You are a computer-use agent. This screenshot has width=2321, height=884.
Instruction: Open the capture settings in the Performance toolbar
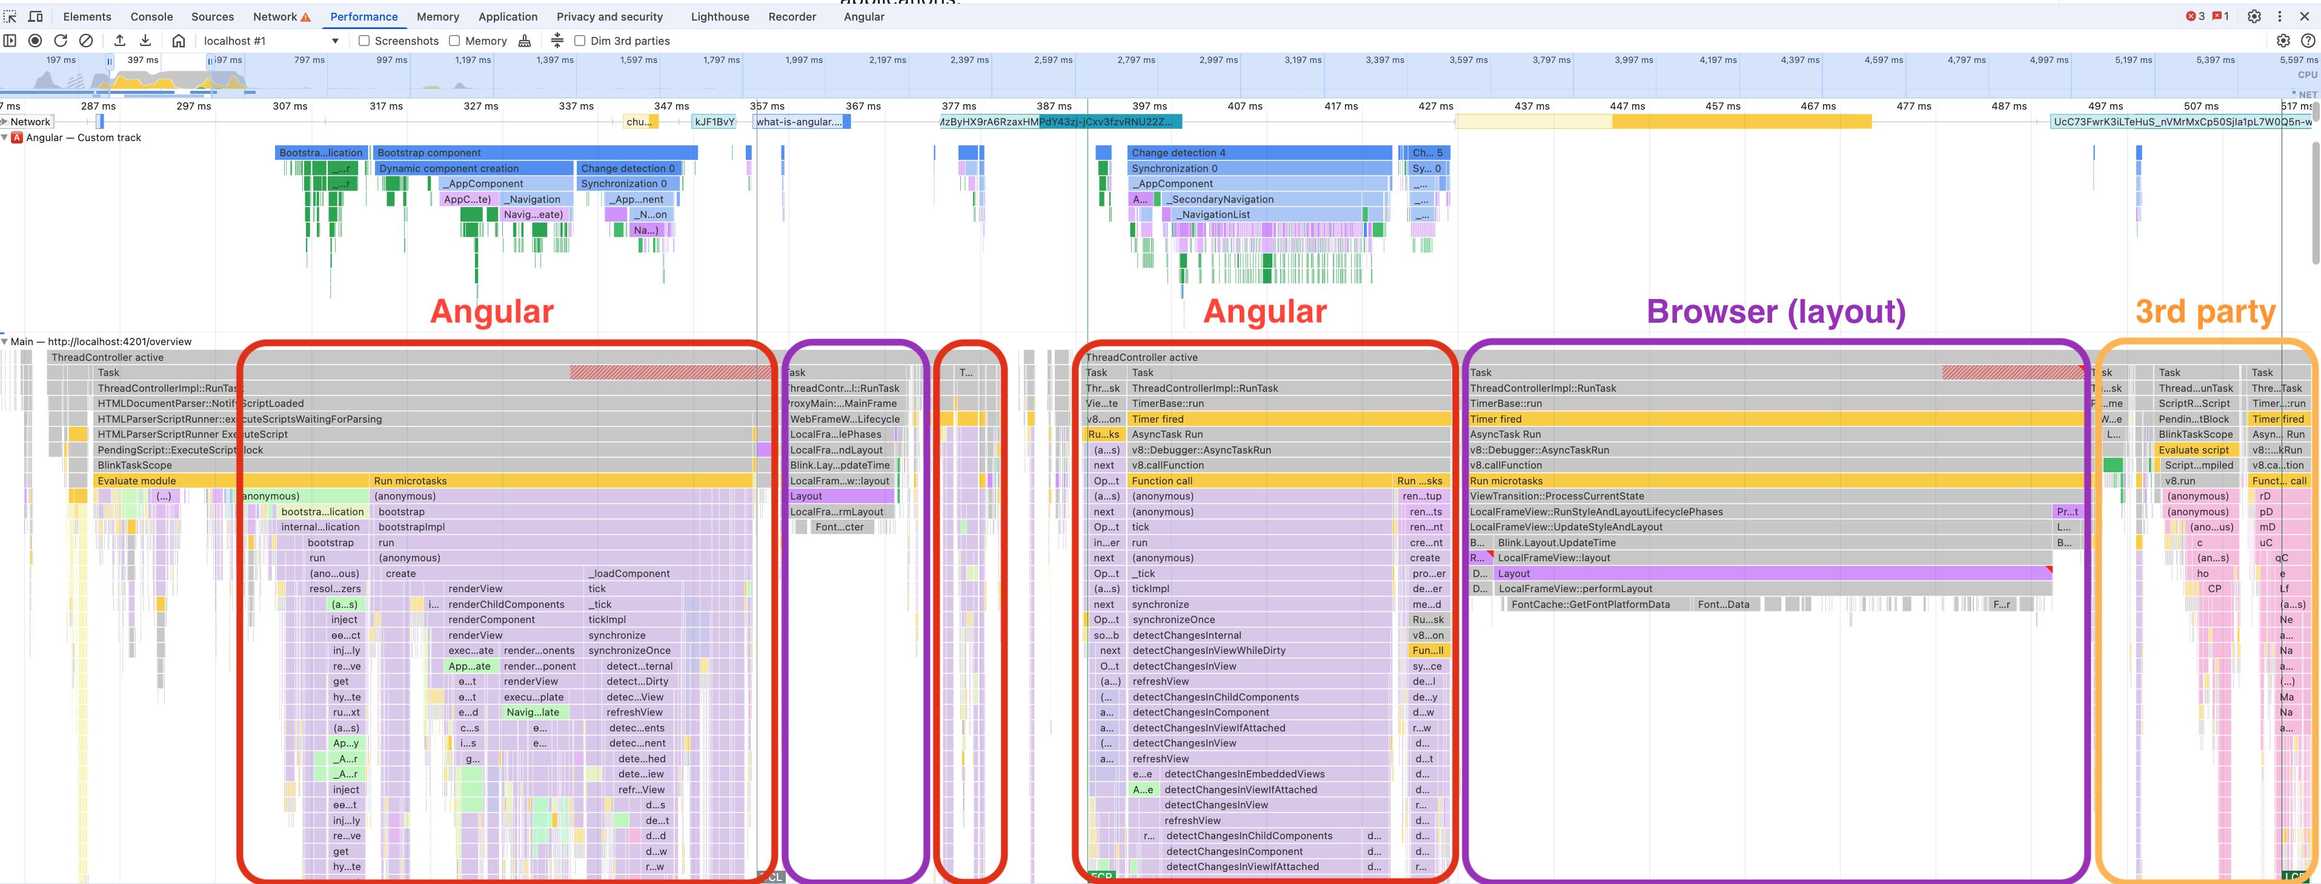(x=2283, y=41)
